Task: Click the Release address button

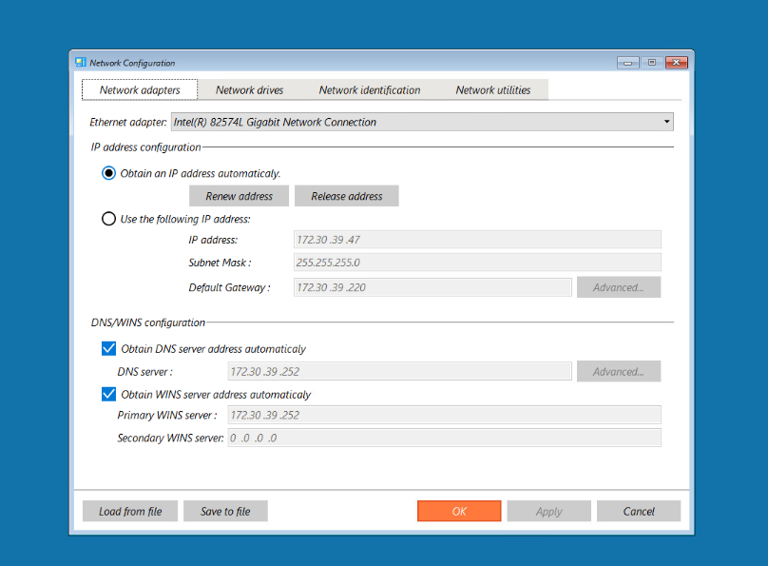Action: (x=347, y=196)
